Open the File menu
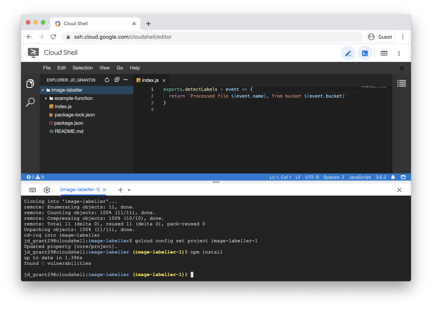The image size is (432, 309). tap(47, 68)
